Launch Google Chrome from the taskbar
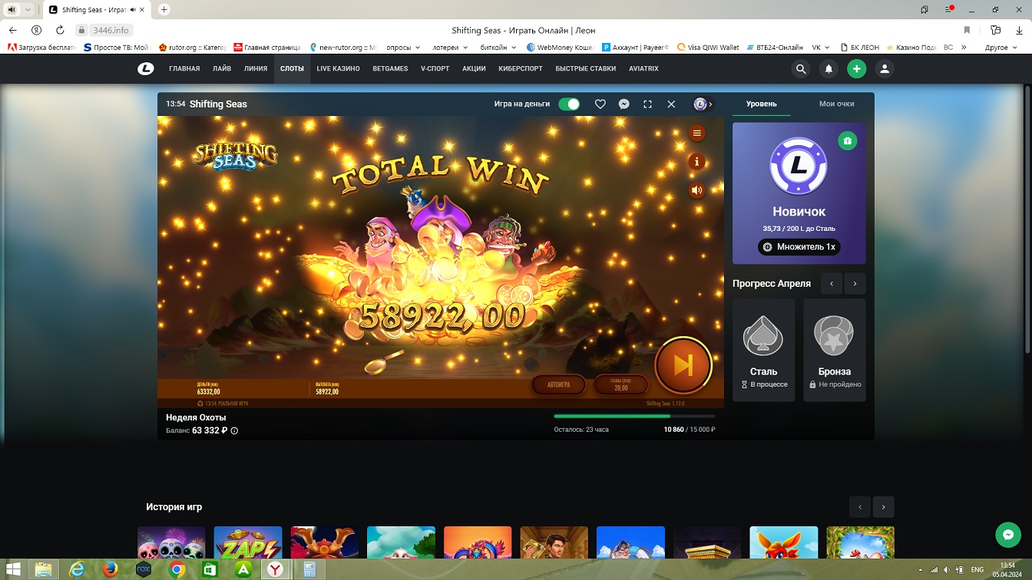This screenshot has width=1032, height=580. pos(177,569)
